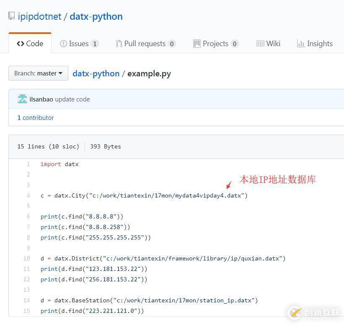This screenshot has width=344, height=325.
Task: Click the print c.find 255.255.255.255 line
Action: coord(96,238)
